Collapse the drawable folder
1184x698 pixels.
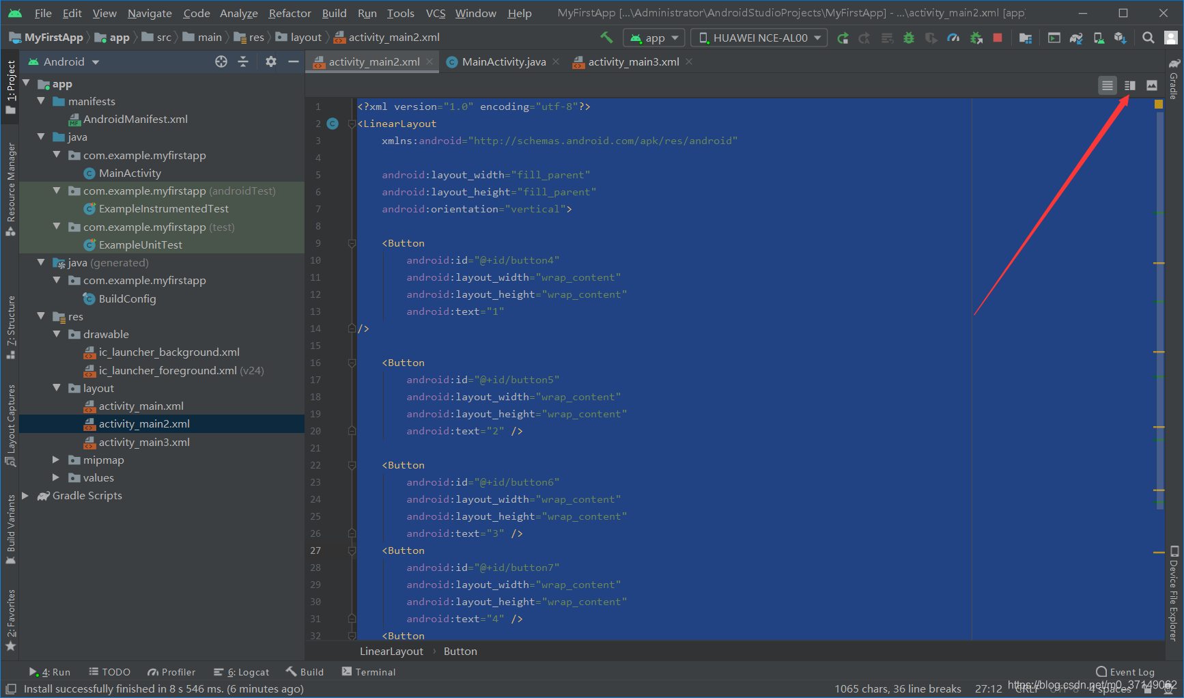coord(57,334)
